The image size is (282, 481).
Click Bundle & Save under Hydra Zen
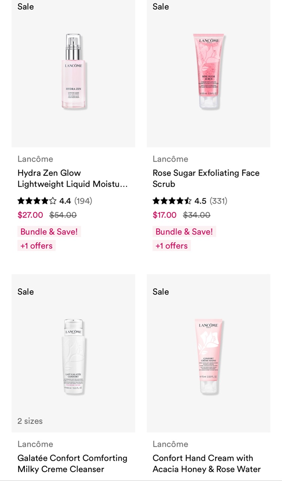tap(49, 231)
